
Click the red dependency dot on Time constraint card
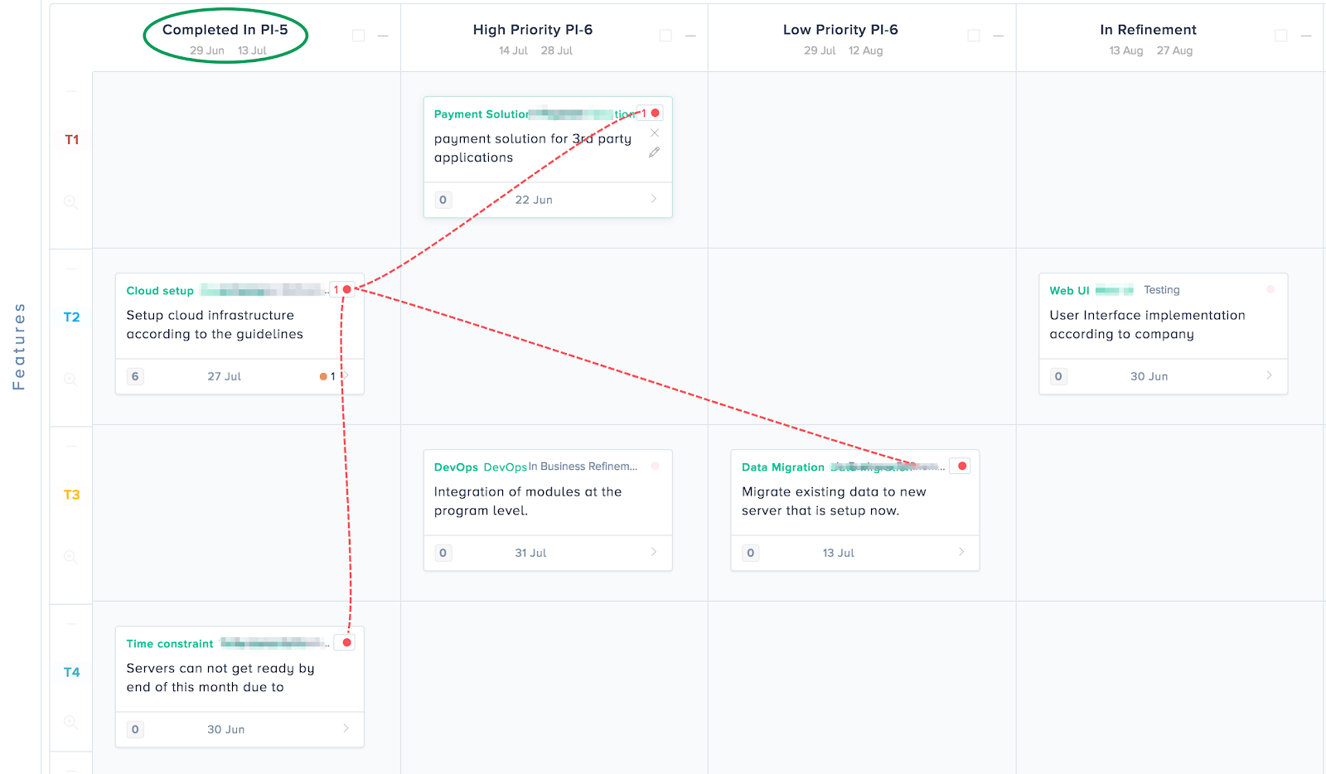(345, 641)
